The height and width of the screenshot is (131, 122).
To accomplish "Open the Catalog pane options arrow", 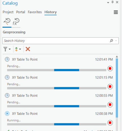I will point(108,3).
